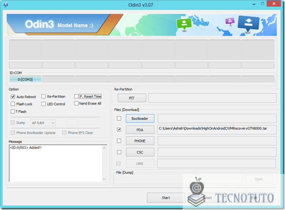Toggle Phone Bootloader Update checkbox
Viewport: 285px width, 210px height.
13,133
